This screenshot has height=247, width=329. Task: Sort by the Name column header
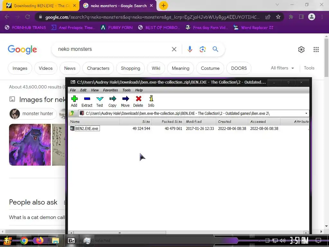pyautogui.click(x=94, y=122)
